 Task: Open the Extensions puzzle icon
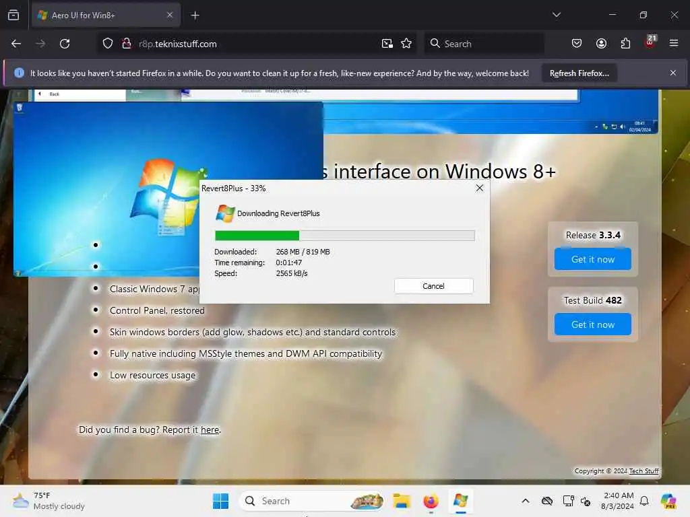pos(625,44)
